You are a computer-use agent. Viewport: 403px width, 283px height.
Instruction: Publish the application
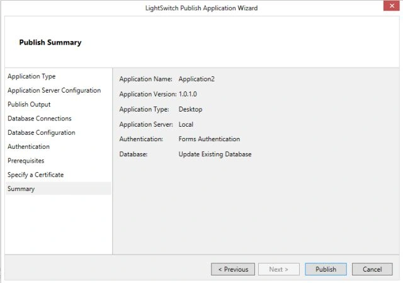[326, 269]
